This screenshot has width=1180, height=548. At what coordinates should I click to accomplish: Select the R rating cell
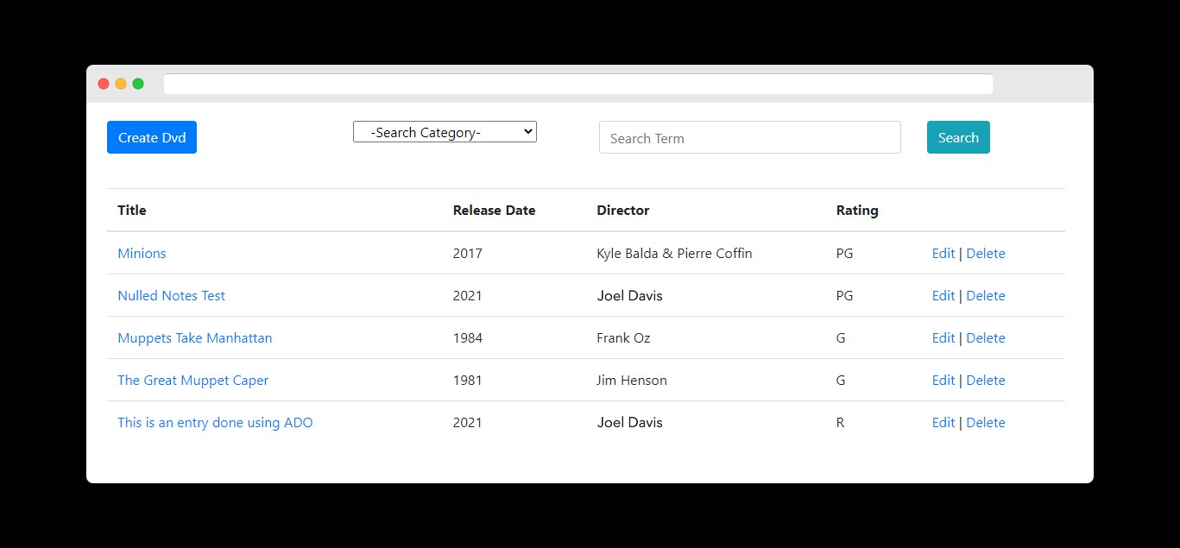pyautogui.click(x=840, y=422)
